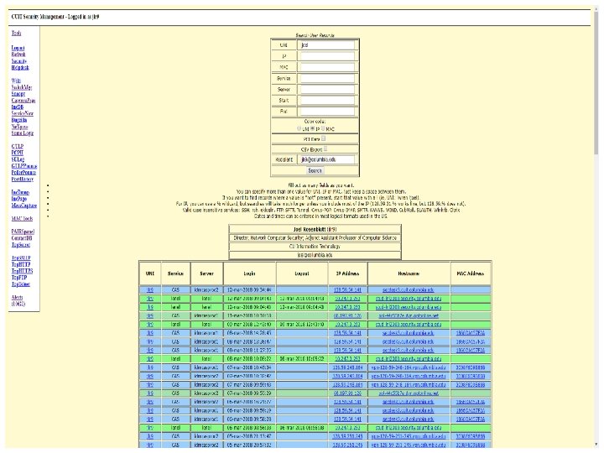This screenshot has height=453, width=604.
Task: Focus the IP search input field
Action: click(x=327, y=56)
